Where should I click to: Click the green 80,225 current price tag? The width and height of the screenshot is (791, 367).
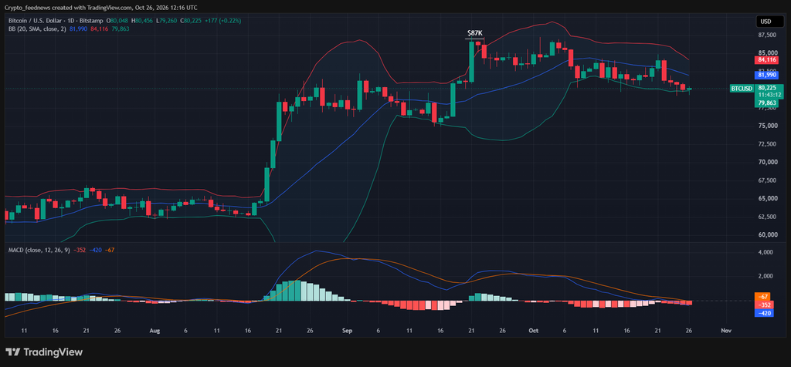(x=766, y=87)
